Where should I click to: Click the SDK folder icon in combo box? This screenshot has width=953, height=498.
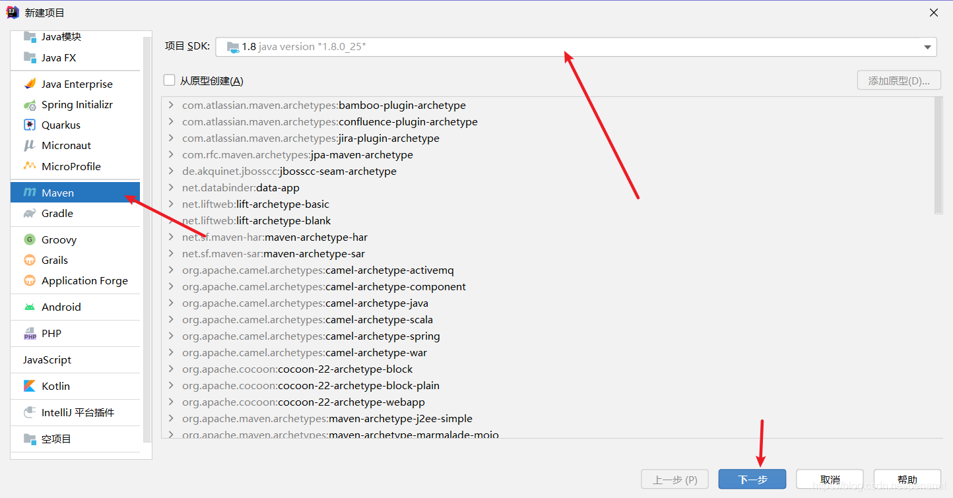pos(233,47)
